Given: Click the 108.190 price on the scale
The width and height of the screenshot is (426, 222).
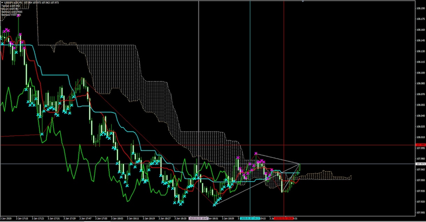Looking at the screenshot, I should (420, 8).
